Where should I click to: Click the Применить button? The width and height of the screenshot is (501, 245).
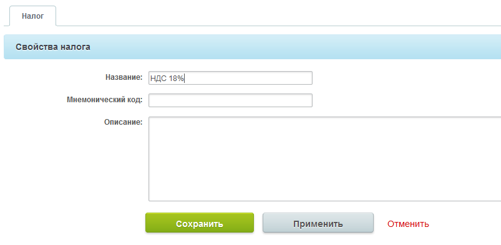click(318, 223)
